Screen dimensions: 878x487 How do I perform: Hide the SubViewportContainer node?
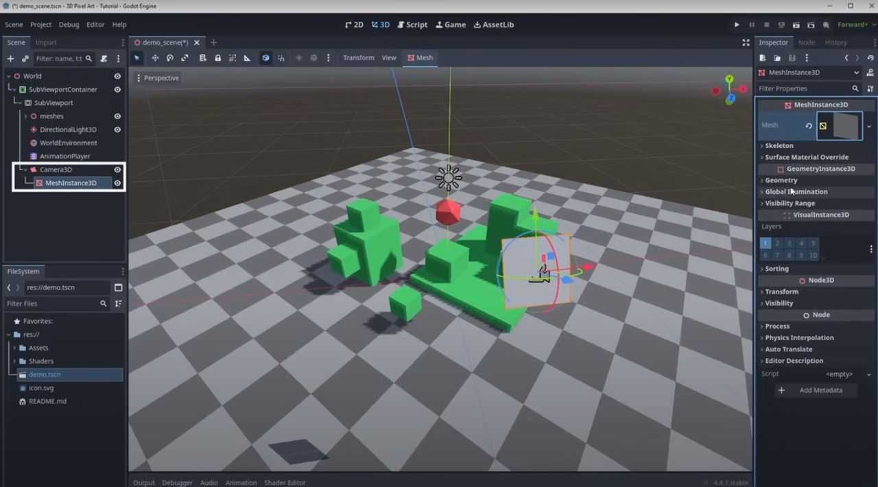(x=117, y=89)
